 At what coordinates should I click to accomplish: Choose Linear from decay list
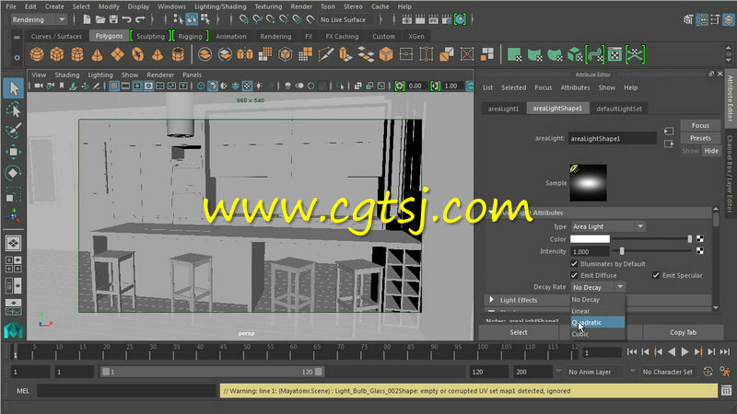pyautogui.click(x=597, y=311)
